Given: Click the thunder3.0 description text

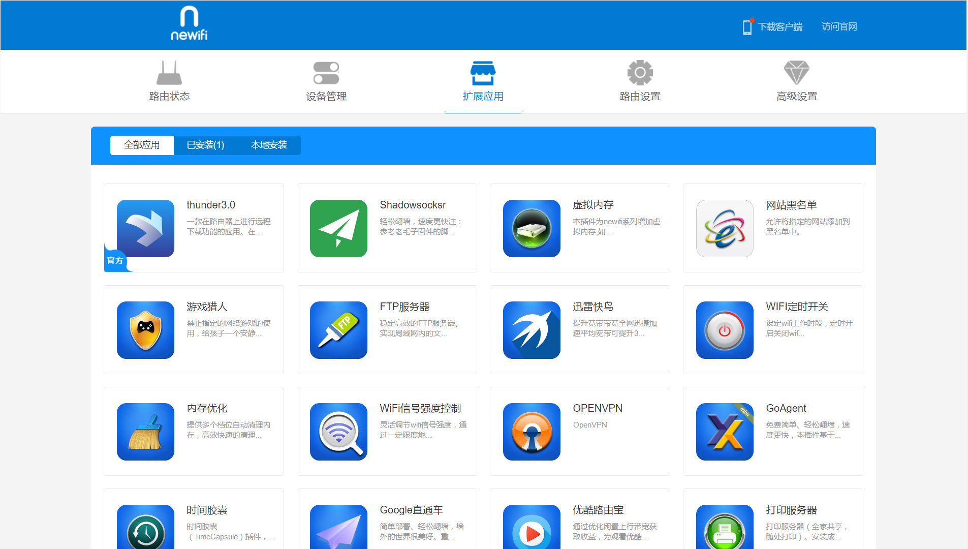Looking at the screenshot, I should tap(229, 227).
